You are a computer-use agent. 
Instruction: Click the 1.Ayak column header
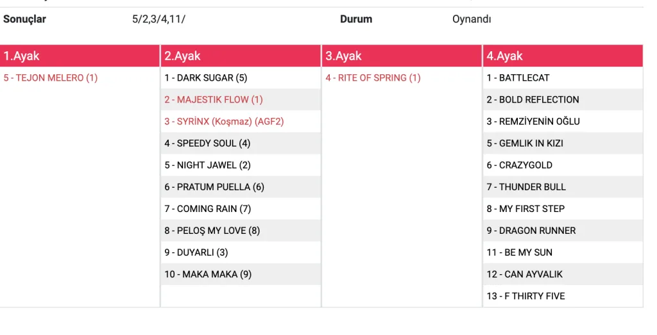point(22,56)
